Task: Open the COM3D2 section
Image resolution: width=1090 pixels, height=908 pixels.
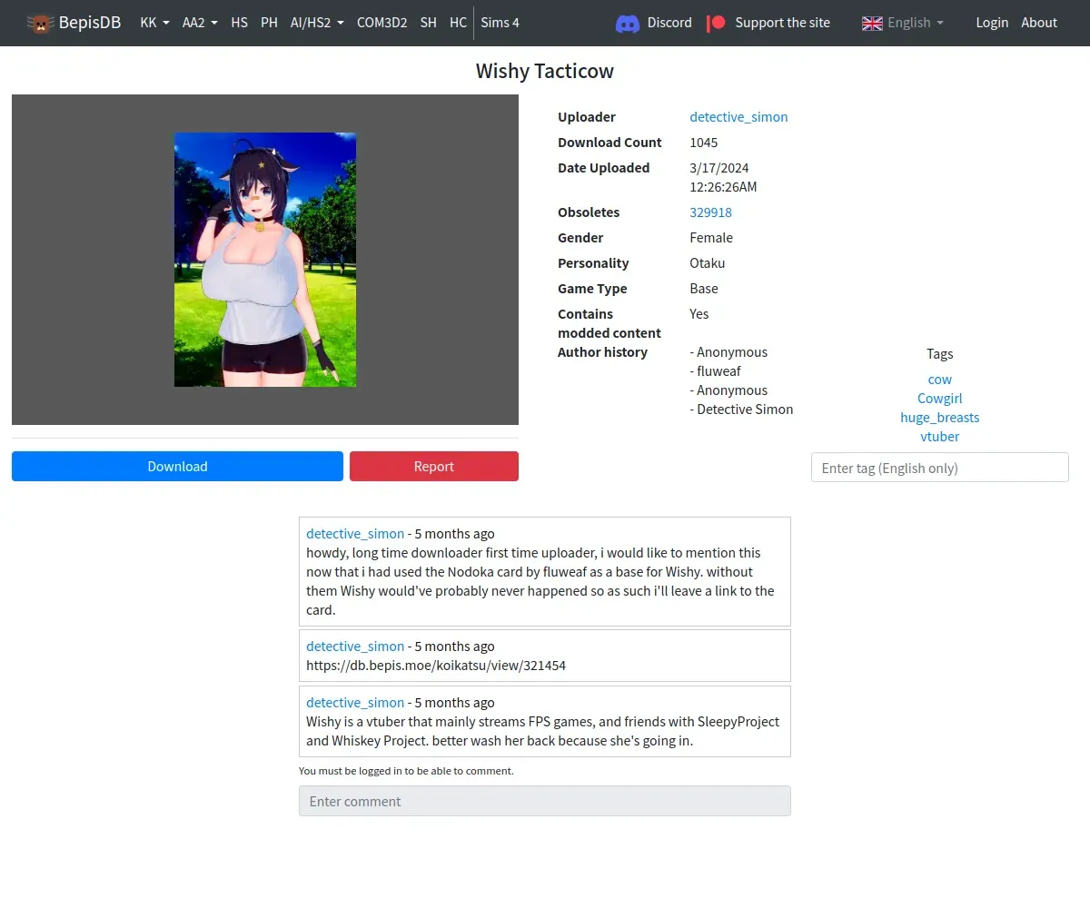Action: click(381, 23)
